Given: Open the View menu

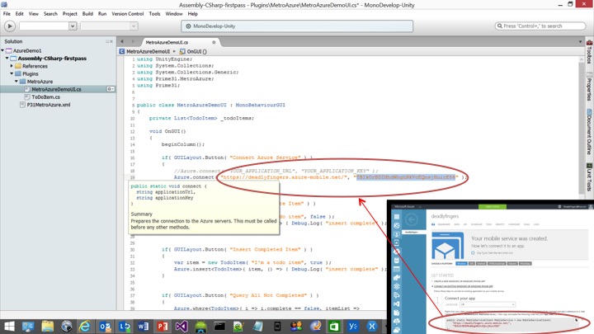Looking at the screenshot, I should point(34,14).
